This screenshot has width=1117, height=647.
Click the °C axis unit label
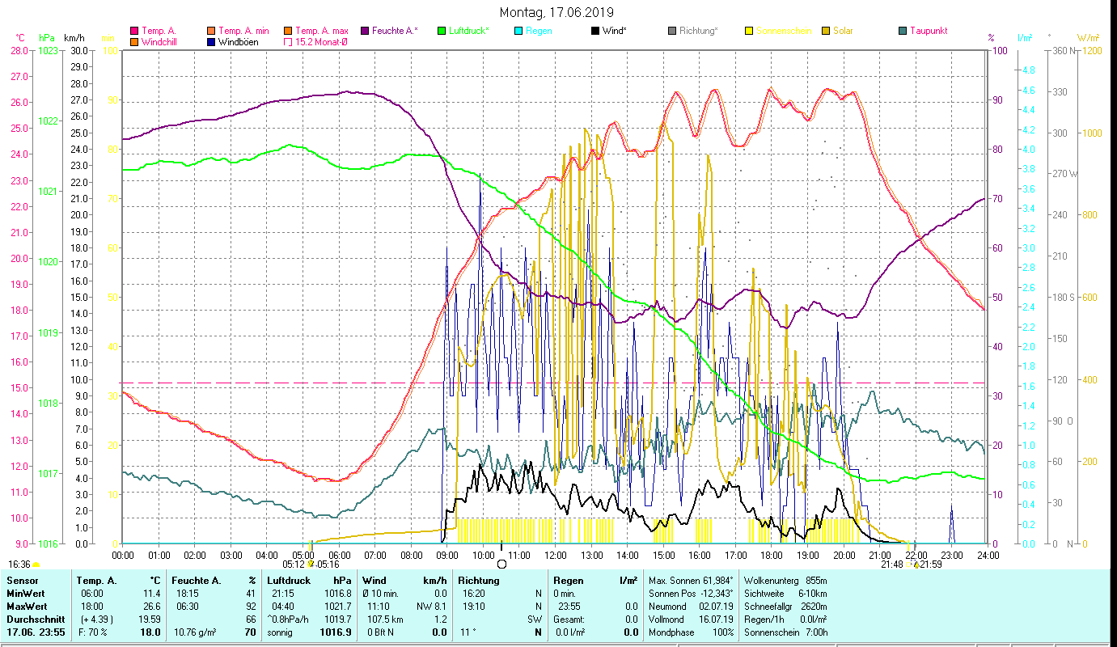point(21,38)
